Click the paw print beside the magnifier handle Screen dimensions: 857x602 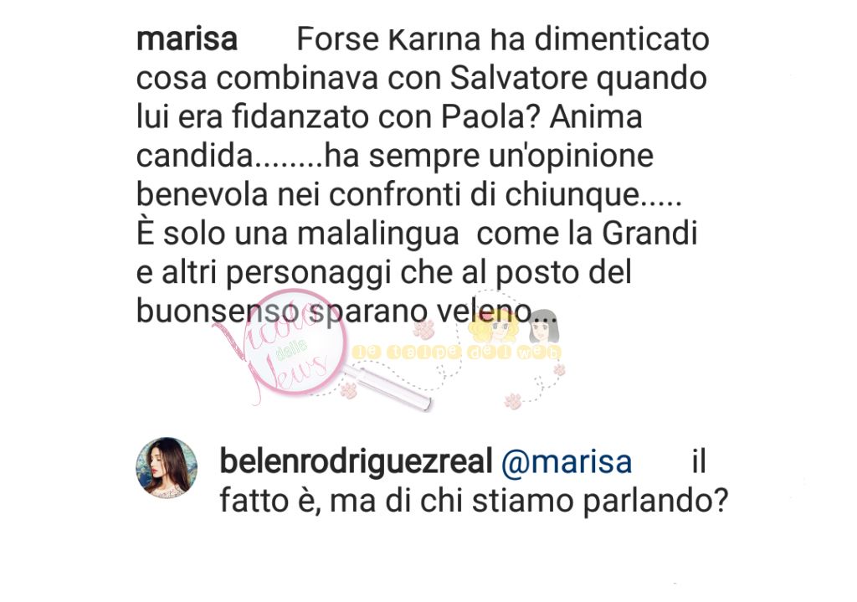347,390
